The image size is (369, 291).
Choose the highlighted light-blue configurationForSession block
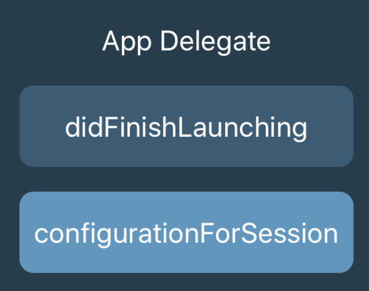click(186, 232)
